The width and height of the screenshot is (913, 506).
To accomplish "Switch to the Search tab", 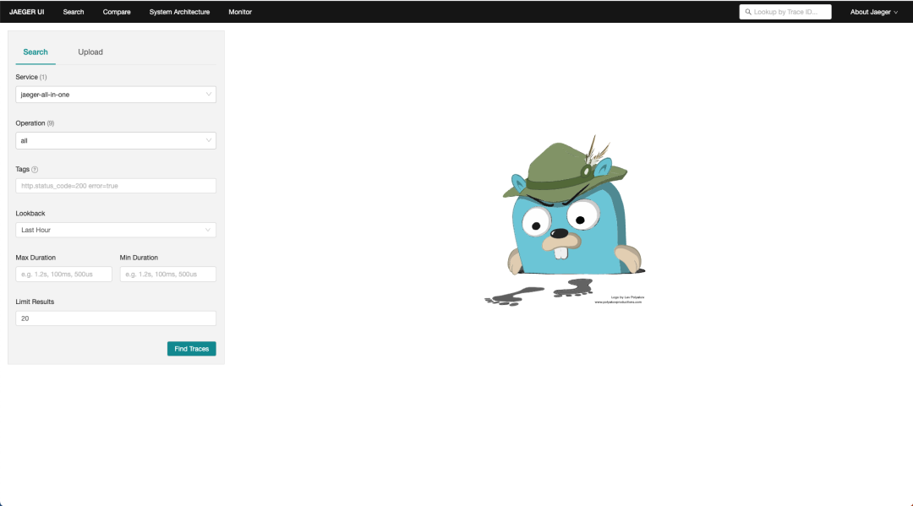I will point(36,52).
